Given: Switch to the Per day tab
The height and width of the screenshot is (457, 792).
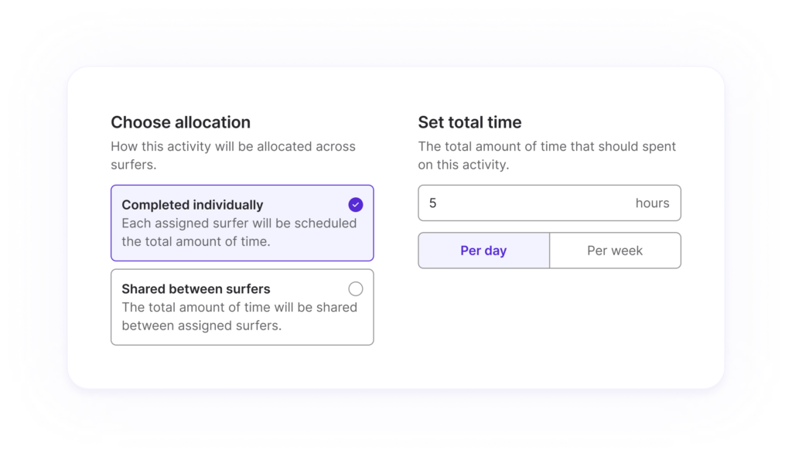Looking at the screenshot, I should [x=484, y=251].
